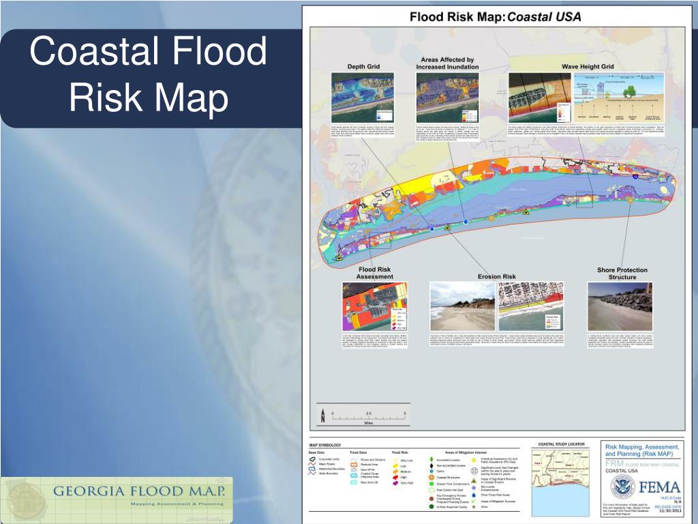Click the release date 11/30/2011
698x524 pixels.
pyautogui.click(x=670, y=511)
